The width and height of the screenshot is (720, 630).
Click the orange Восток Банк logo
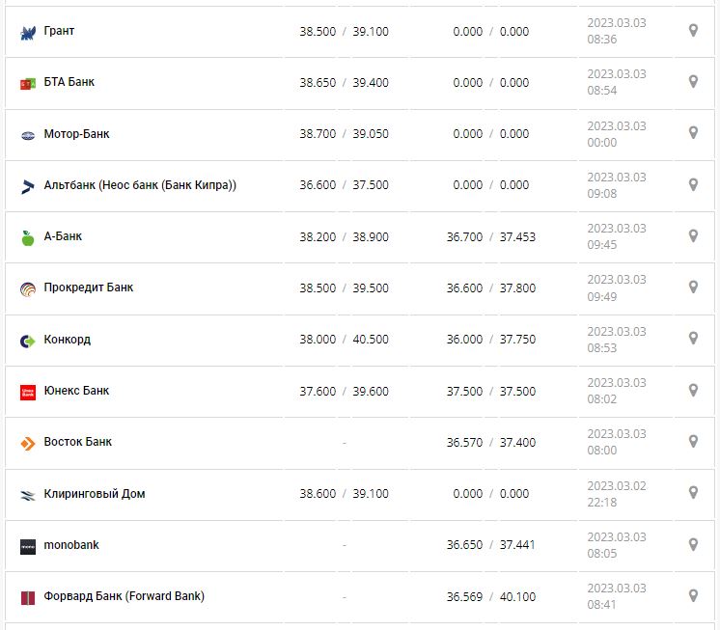click(x=27, y=443)
